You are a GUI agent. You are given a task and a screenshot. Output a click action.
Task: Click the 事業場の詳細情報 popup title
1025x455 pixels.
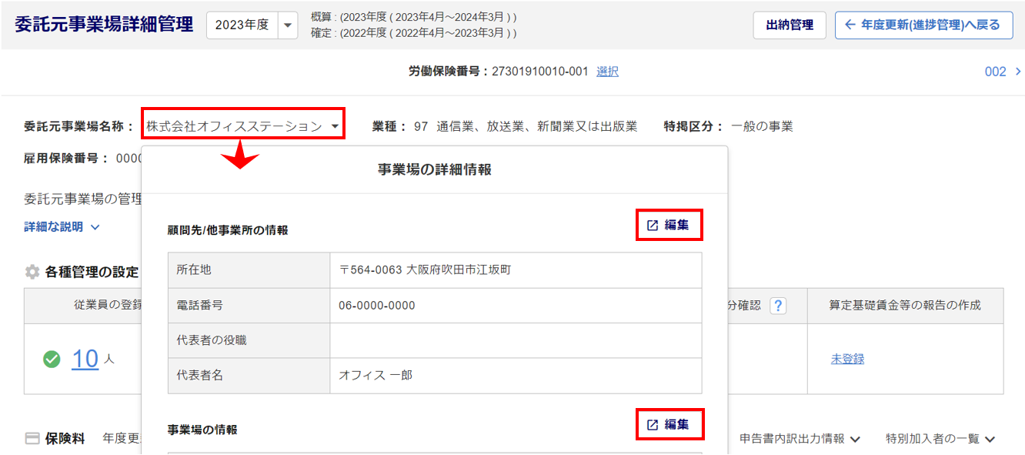coord(435,170)
